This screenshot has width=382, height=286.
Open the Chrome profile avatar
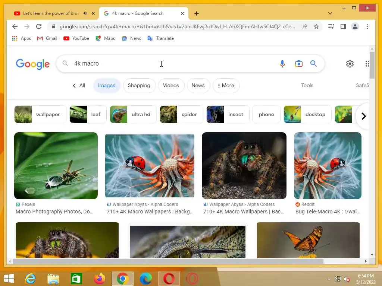tap(355, 26)
